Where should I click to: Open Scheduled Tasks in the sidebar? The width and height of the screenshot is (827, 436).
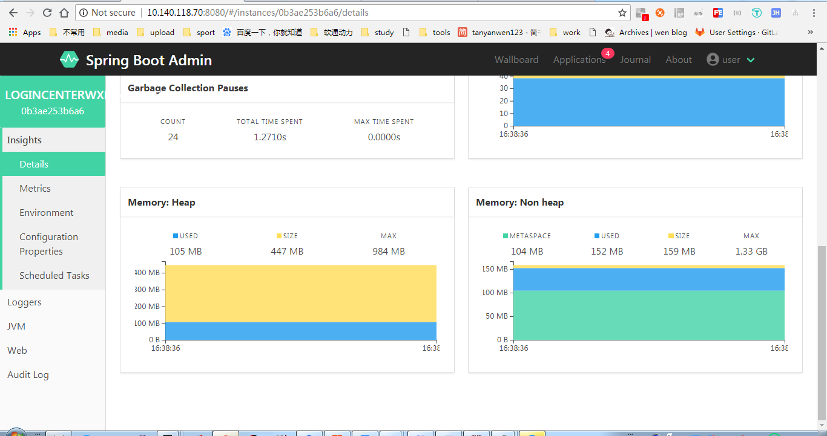[x=54, y=276]
